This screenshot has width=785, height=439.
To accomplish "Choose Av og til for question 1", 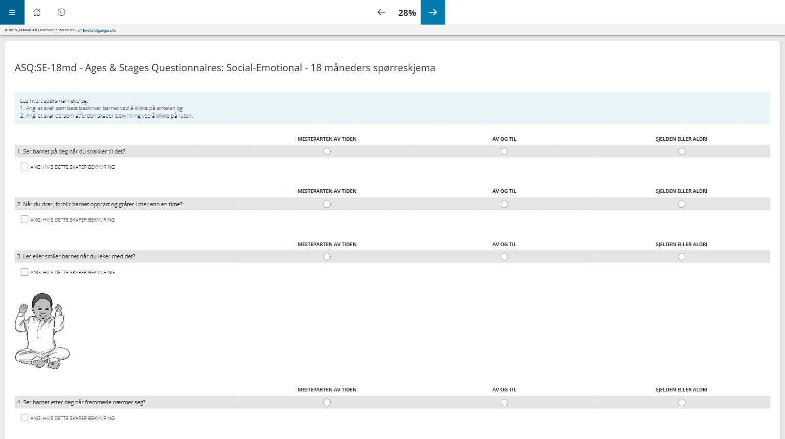I will tap(504, 151).
